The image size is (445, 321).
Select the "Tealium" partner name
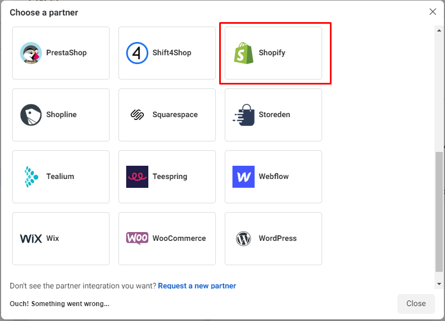coord(60,176)
